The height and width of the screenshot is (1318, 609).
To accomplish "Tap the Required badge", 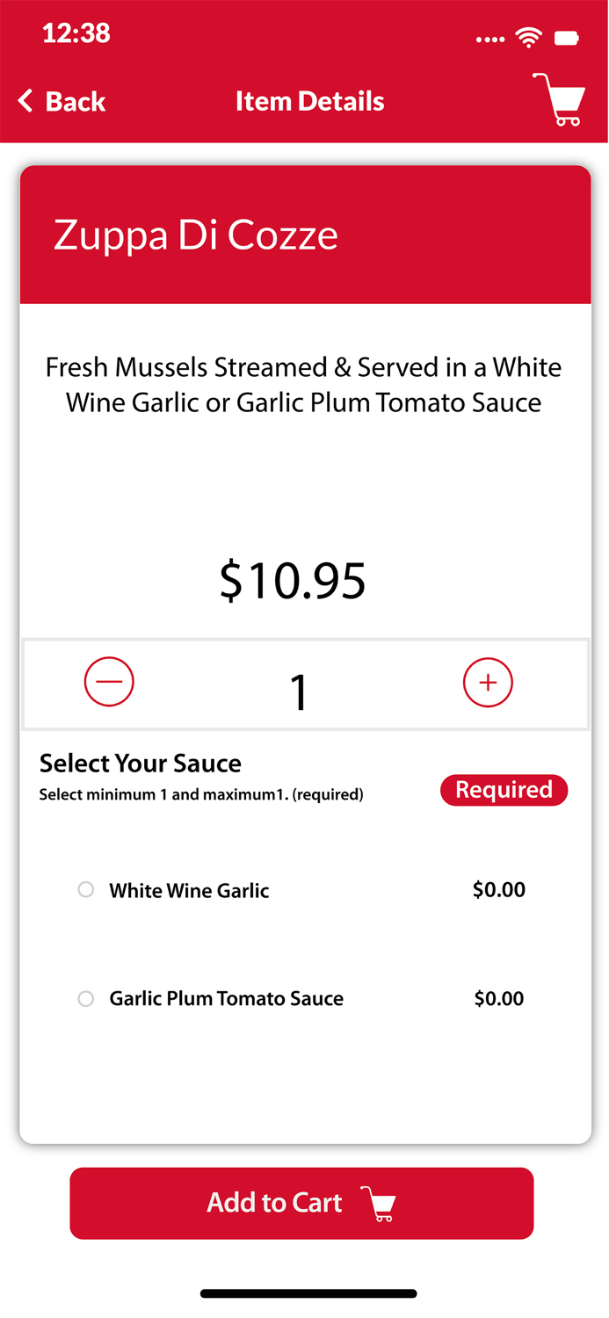I will (504, 790).
